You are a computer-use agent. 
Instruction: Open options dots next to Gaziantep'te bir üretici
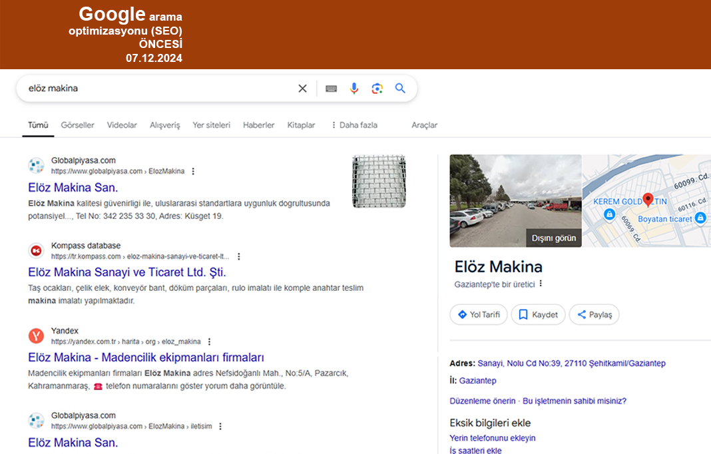click(x=541, y=284)
